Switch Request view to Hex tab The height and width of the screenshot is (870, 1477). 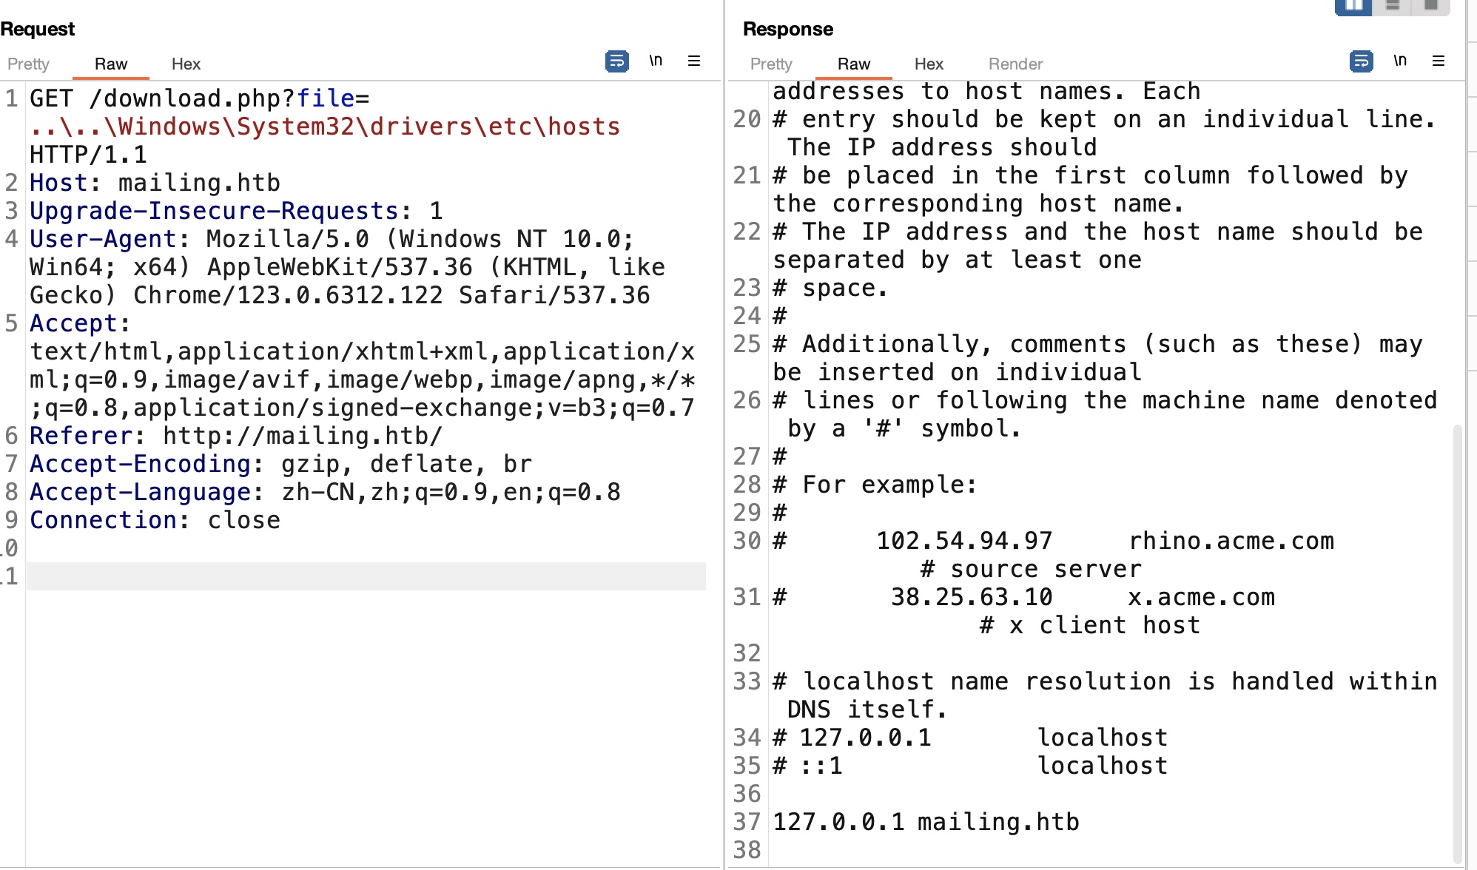pos(186,64)
